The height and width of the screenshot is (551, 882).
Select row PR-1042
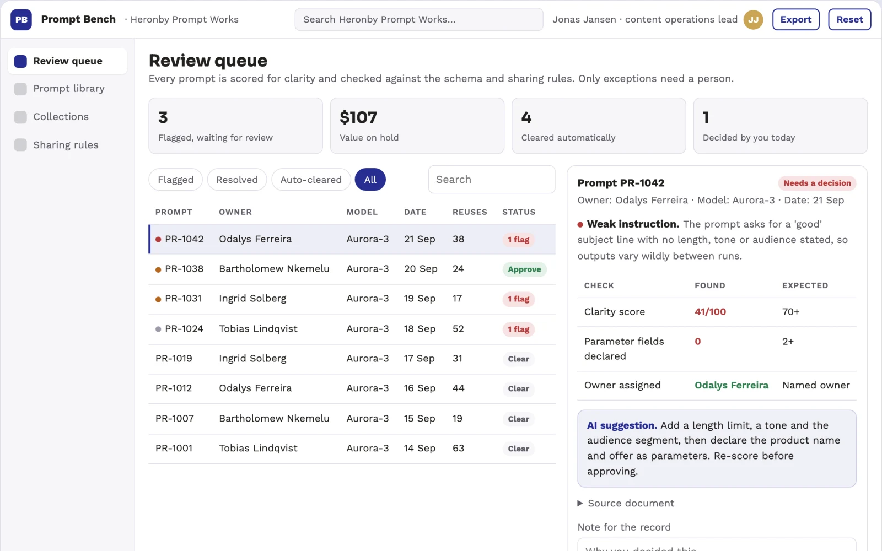352,239
